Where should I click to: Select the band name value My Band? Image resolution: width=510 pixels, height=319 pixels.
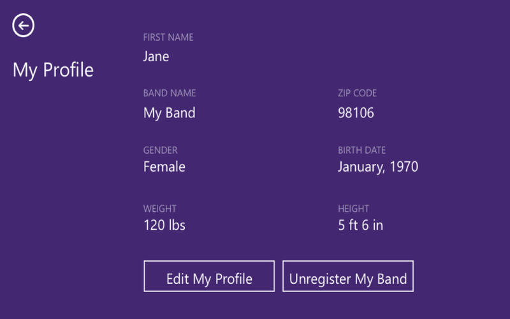tap(169, 113)
